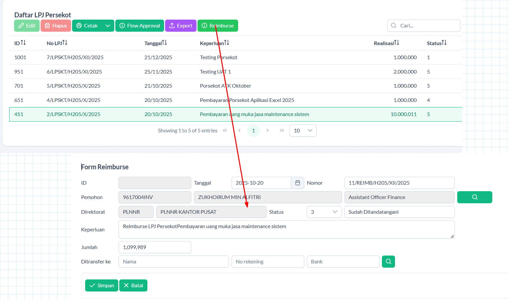Open the Status dropdown showing 3
Image resolution: width=508 pixels, height=300 pixels.
324,212
